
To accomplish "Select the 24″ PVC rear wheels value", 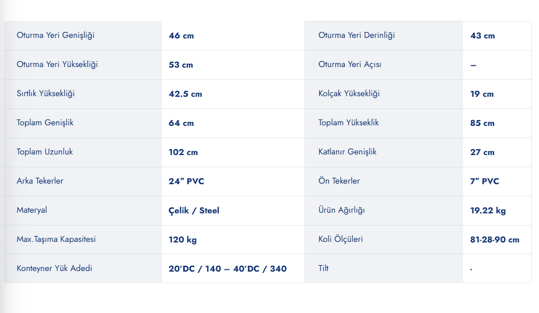I will tap(186, 181).
